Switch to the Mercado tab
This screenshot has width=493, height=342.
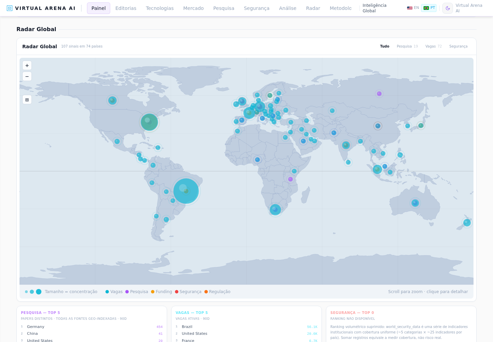[x=193, y=8]
